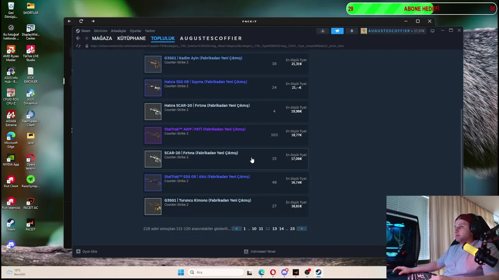Jump to results page 23
The image size is (499, 280).
tap(292, 229)
